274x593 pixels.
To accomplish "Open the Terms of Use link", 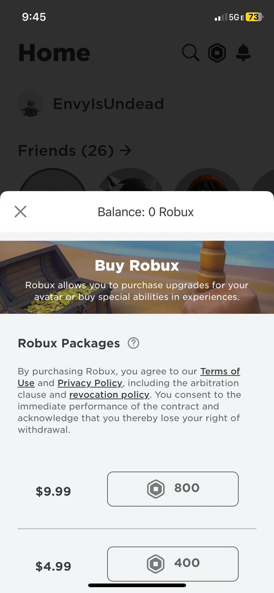I will tap(220, 371).
